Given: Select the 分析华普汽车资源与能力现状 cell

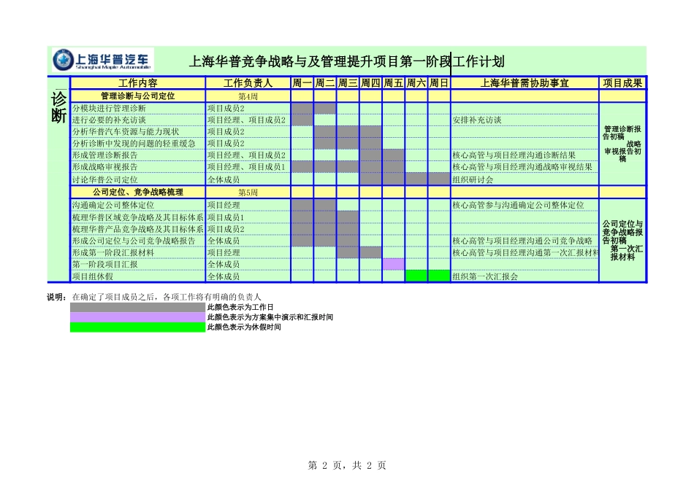Looking at the screenshot, I should point(137,132).
